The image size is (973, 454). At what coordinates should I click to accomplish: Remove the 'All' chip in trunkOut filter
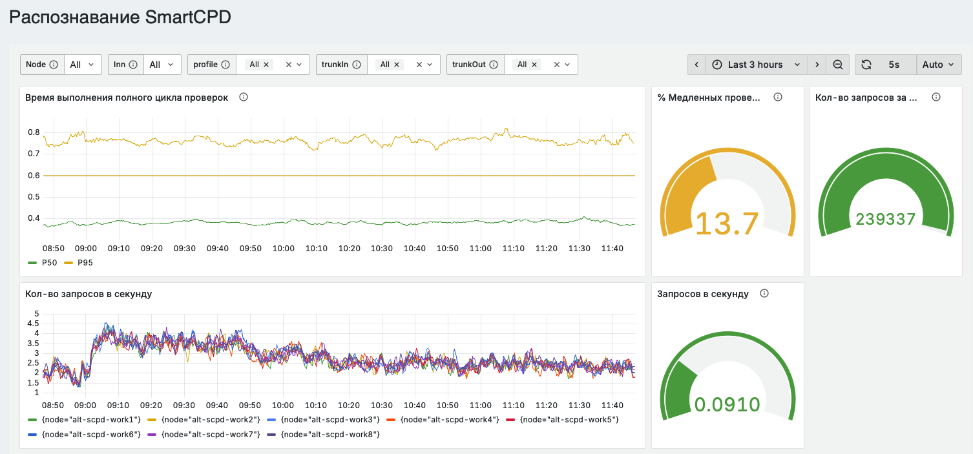pyautogui.click(x=535, y=65)
